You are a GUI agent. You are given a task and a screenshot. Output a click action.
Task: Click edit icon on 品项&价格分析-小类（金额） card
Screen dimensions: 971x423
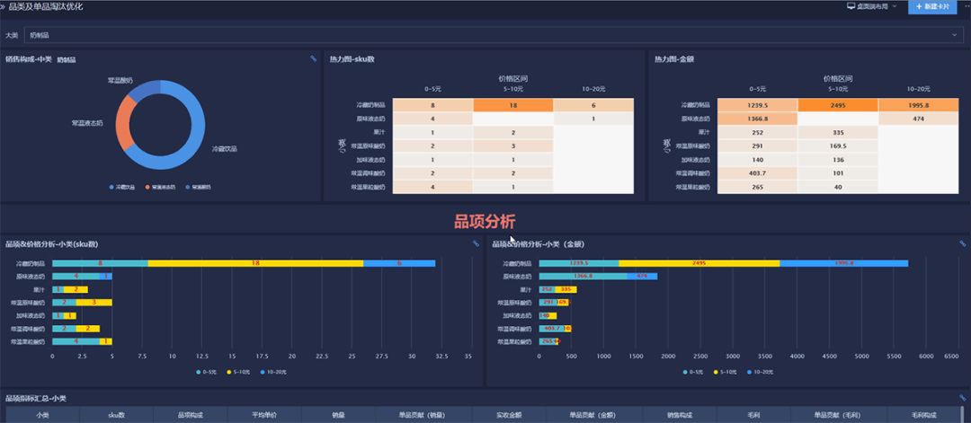(962, 243)
